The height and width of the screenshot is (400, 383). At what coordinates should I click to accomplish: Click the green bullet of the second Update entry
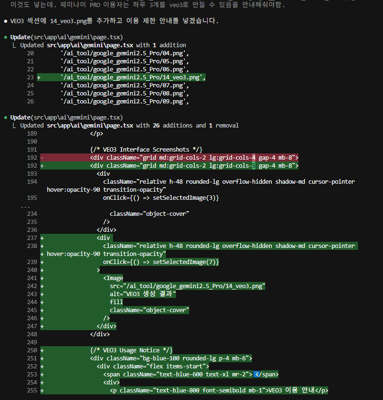tap(5, 117)
